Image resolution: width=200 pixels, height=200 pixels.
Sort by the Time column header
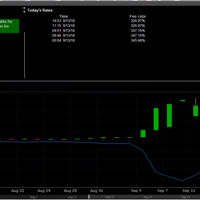(x=64, y=16)
